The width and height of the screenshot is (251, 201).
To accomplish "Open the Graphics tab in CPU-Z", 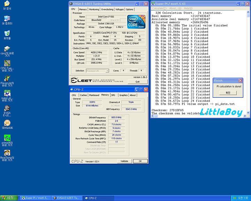I will [x=123, y=95].
